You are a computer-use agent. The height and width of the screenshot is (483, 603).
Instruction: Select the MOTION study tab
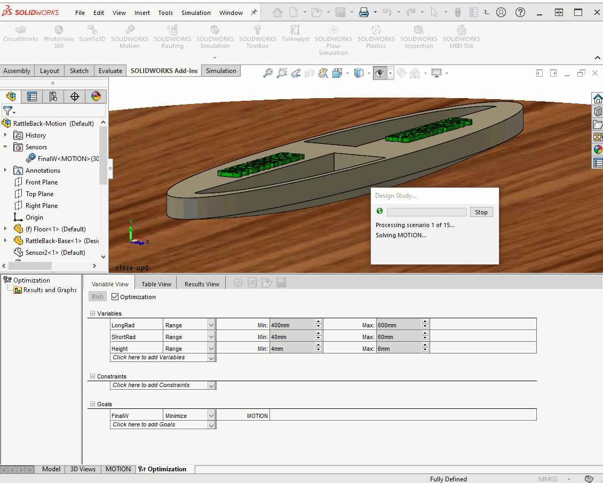coord(118,469)
